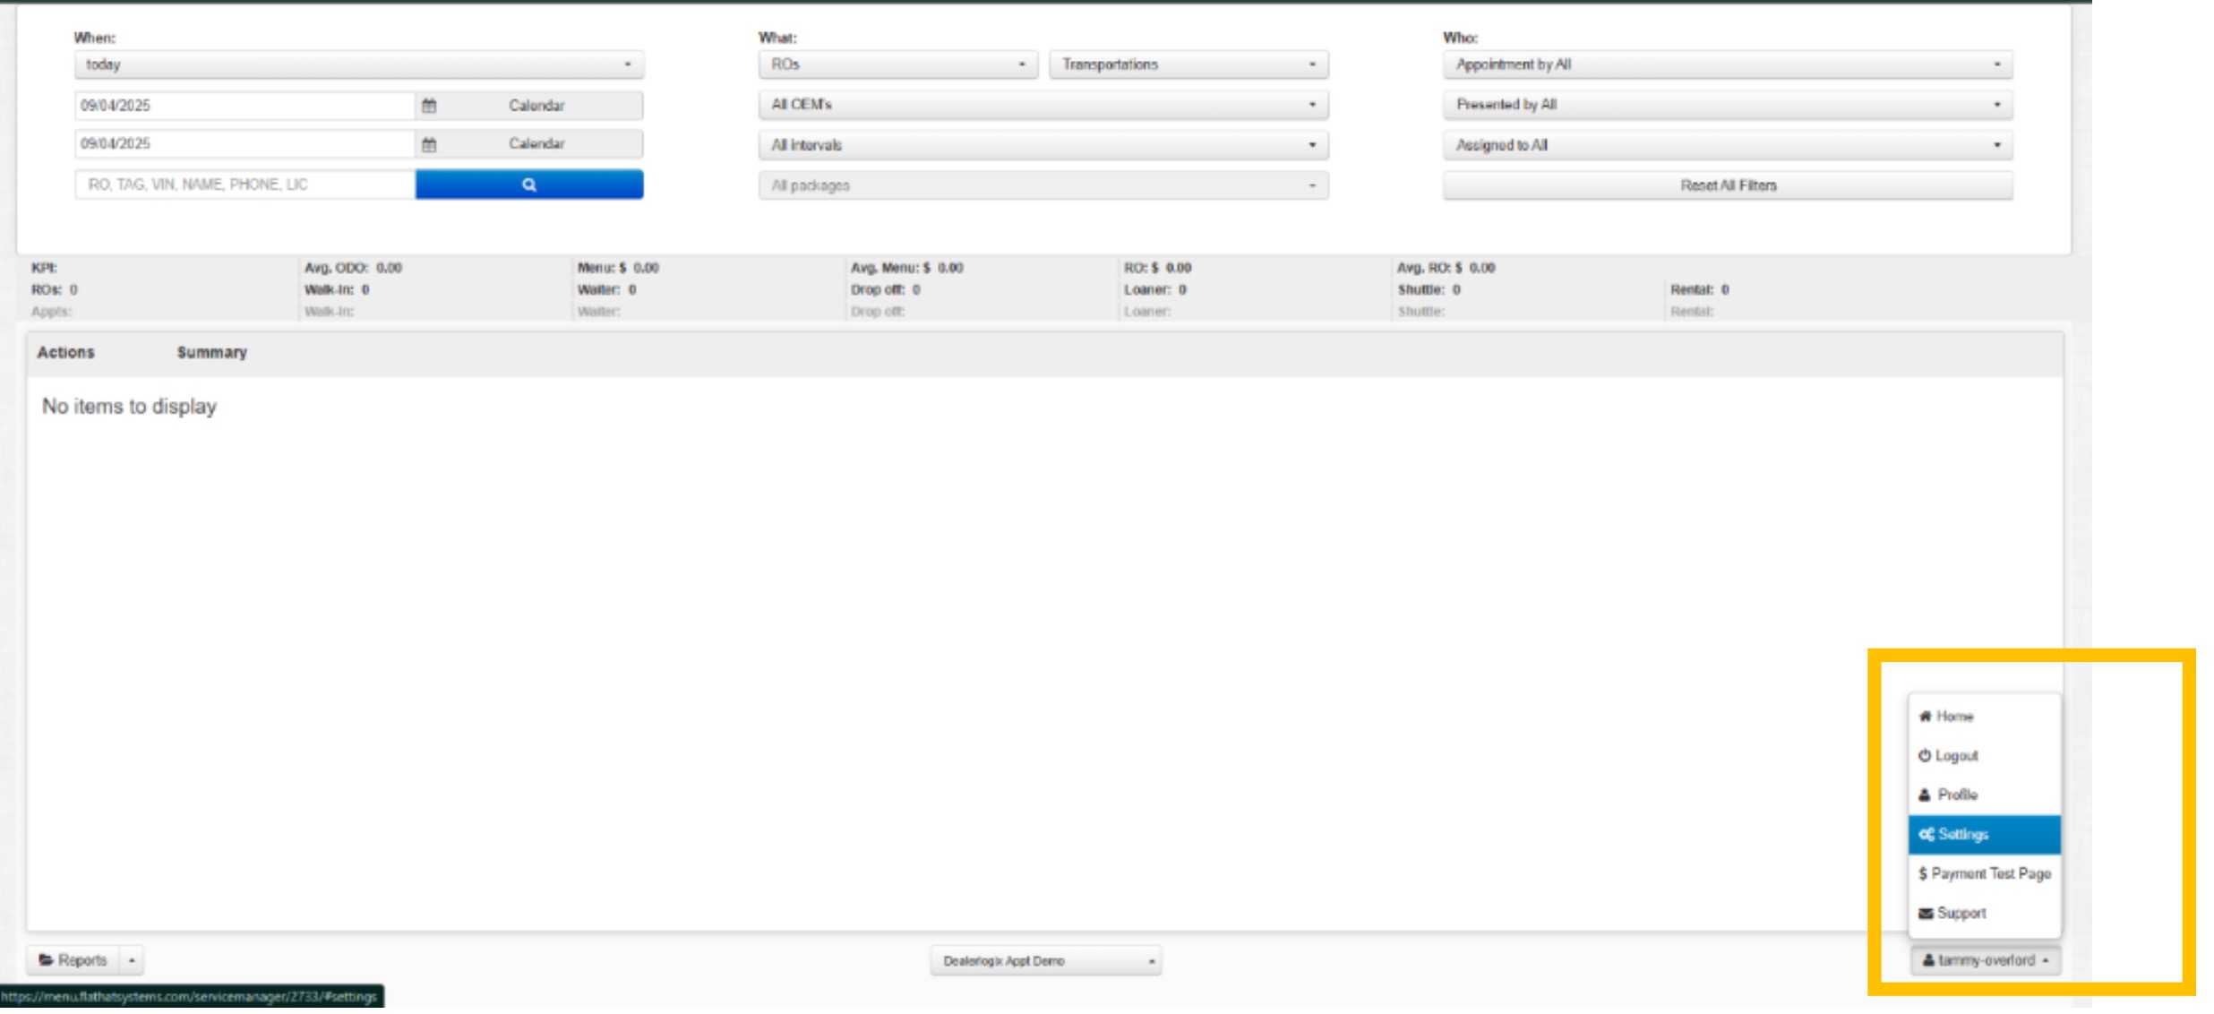Click the blue magnifier search button
Viewport: 2214px width, 1014px height.
tap(528, 185)
